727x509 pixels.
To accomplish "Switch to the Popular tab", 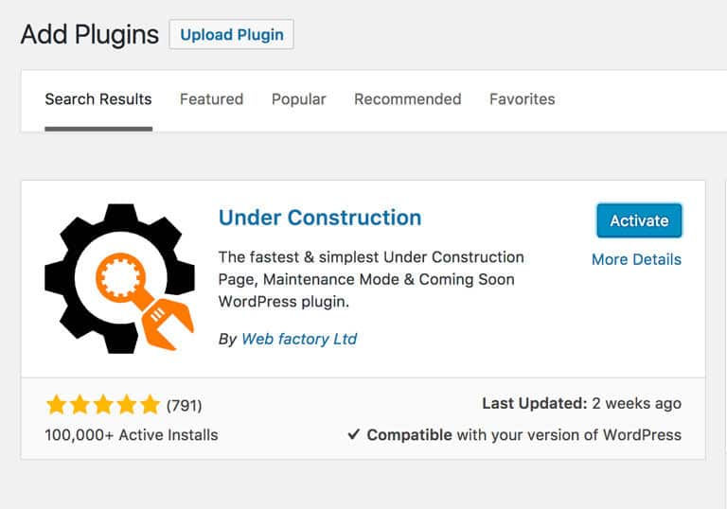I will tap(298, 99).
